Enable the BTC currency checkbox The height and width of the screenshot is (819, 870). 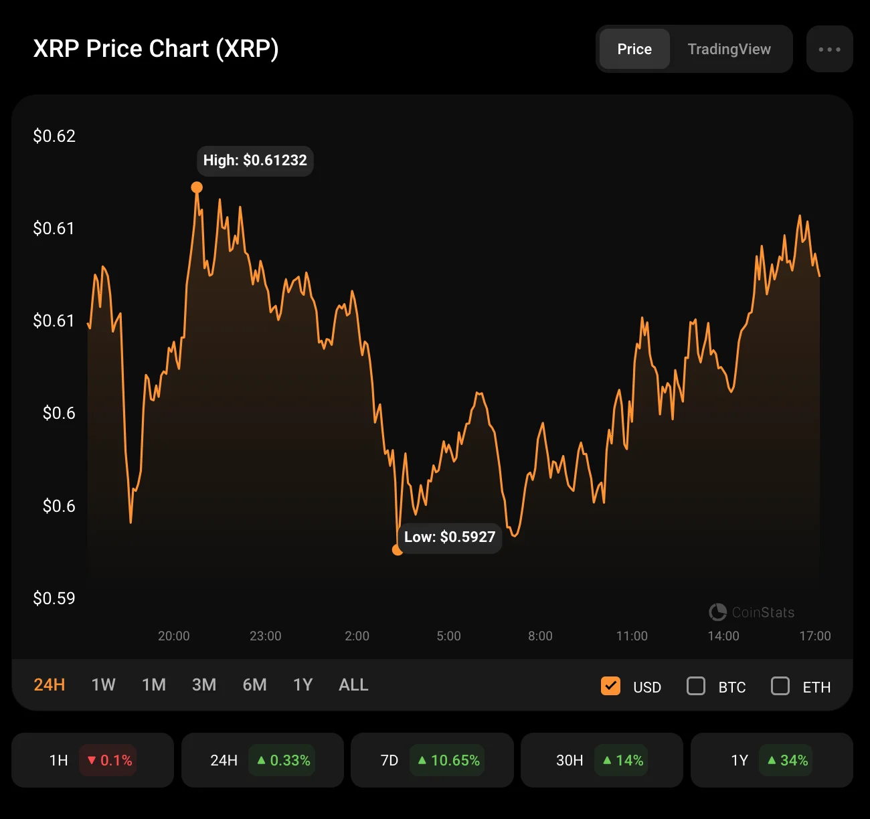coord(696,686)
